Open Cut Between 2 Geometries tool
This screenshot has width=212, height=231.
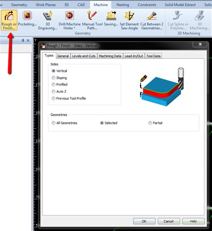coord(152,20)
